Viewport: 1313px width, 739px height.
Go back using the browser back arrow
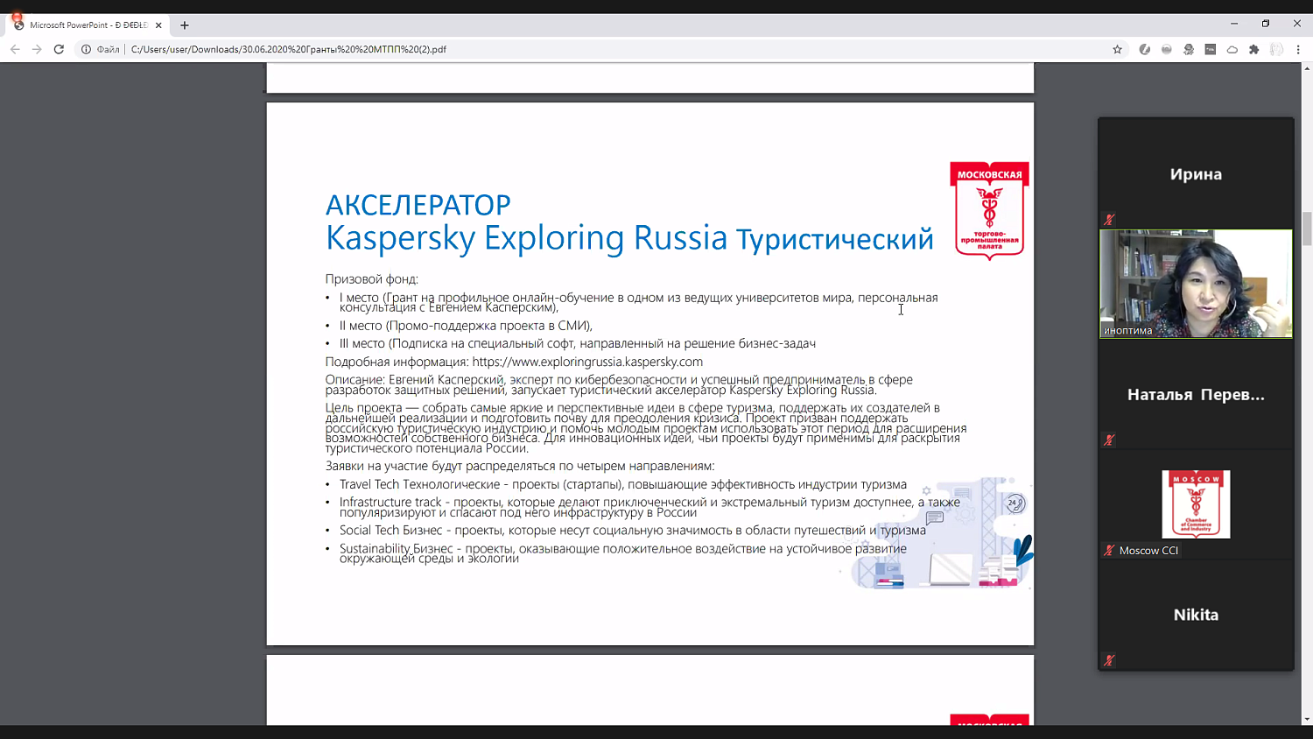click(x=15, y=49)
